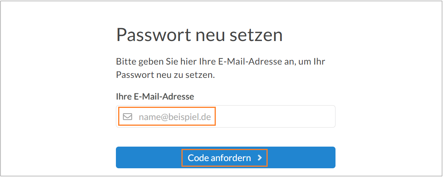The width and height of the screenshot is (443, 177).
Task: Request a code via the Code anfordern button
Action: coord(225,157)
